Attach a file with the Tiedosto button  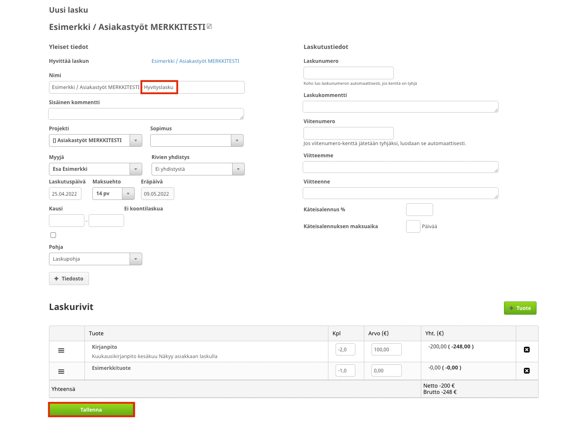click(69, 279)
